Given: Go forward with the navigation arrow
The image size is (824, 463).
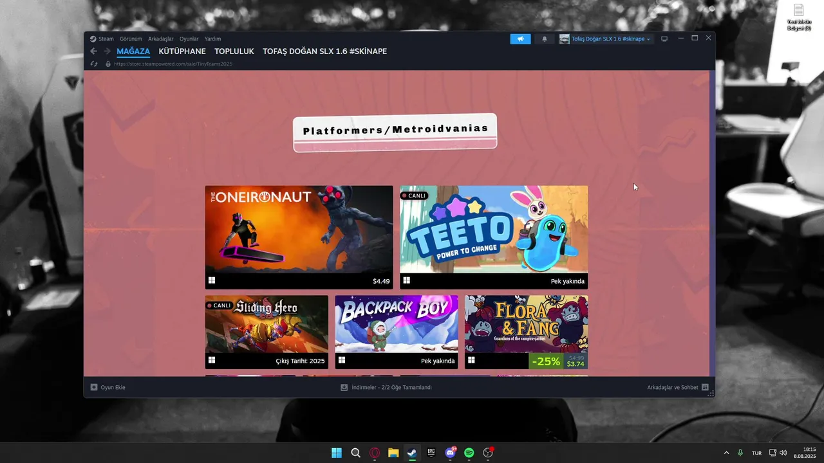Looking at the screenshot, I should 107,51.
